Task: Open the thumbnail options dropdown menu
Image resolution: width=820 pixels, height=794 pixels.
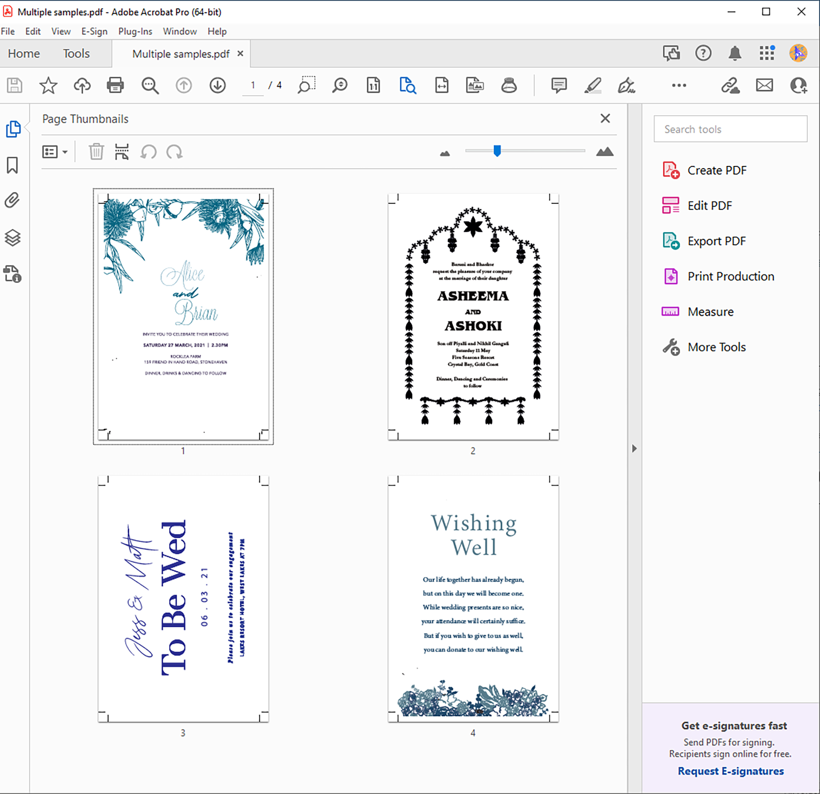Action: tap(54, 152)
